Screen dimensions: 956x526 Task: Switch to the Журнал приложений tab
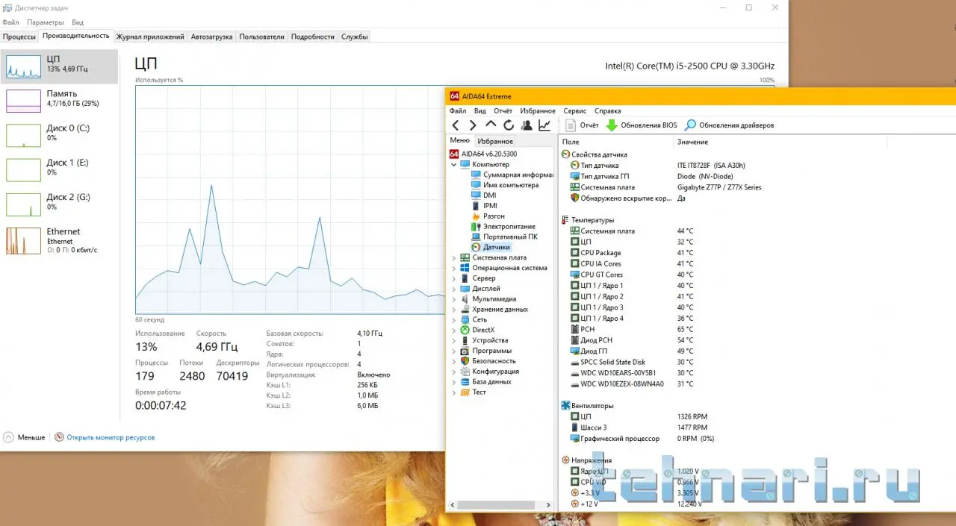pos(150,37)
